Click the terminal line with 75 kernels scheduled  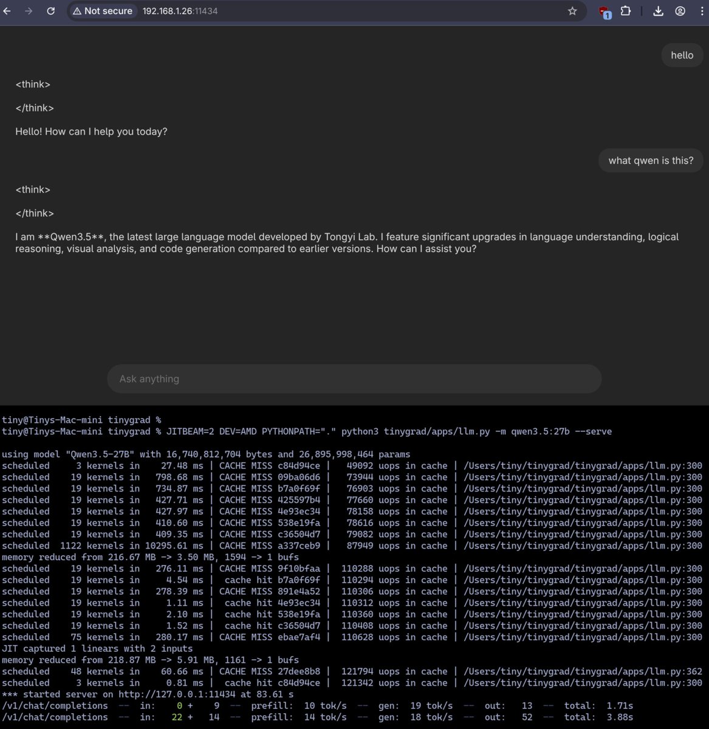click(352, 637)
